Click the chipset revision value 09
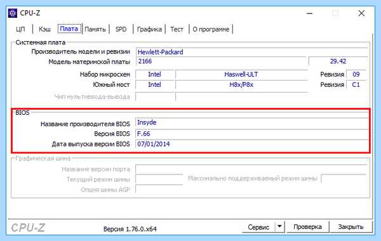This screenshot has width=381, height=241. (x=356, y=74)
